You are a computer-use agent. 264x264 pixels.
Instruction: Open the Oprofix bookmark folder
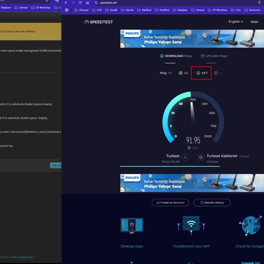click(x=127, y=10)
